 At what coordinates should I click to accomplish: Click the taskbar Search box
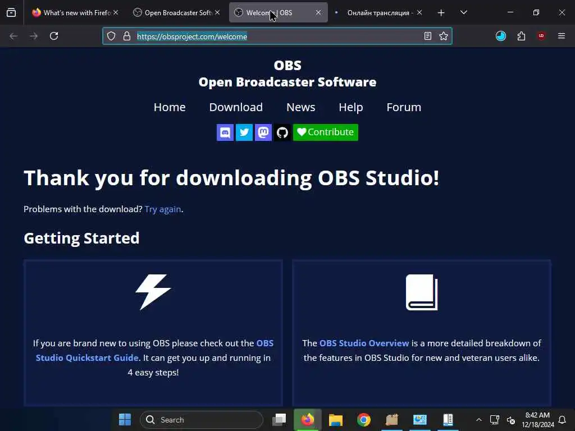pos(202,420)
